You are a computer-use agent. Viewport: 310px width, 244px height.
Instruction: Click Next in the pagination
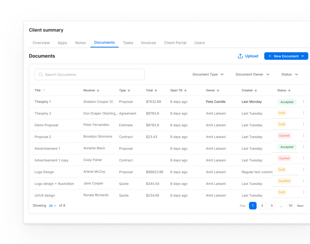point(300,206)
